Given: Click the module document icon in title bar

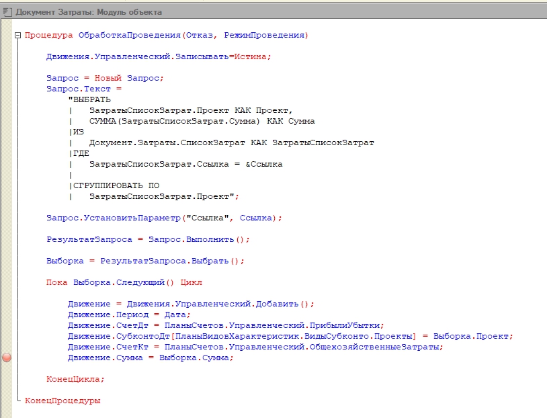Looking at the screenshot, I should (x=7, y=12).
